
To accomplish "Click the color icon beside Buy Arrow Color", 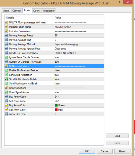I will pos(7,105).
